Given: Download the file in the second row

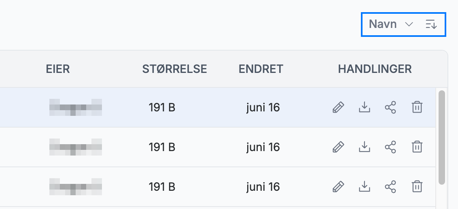Looking at the screenshot, I should click(364, 147).
